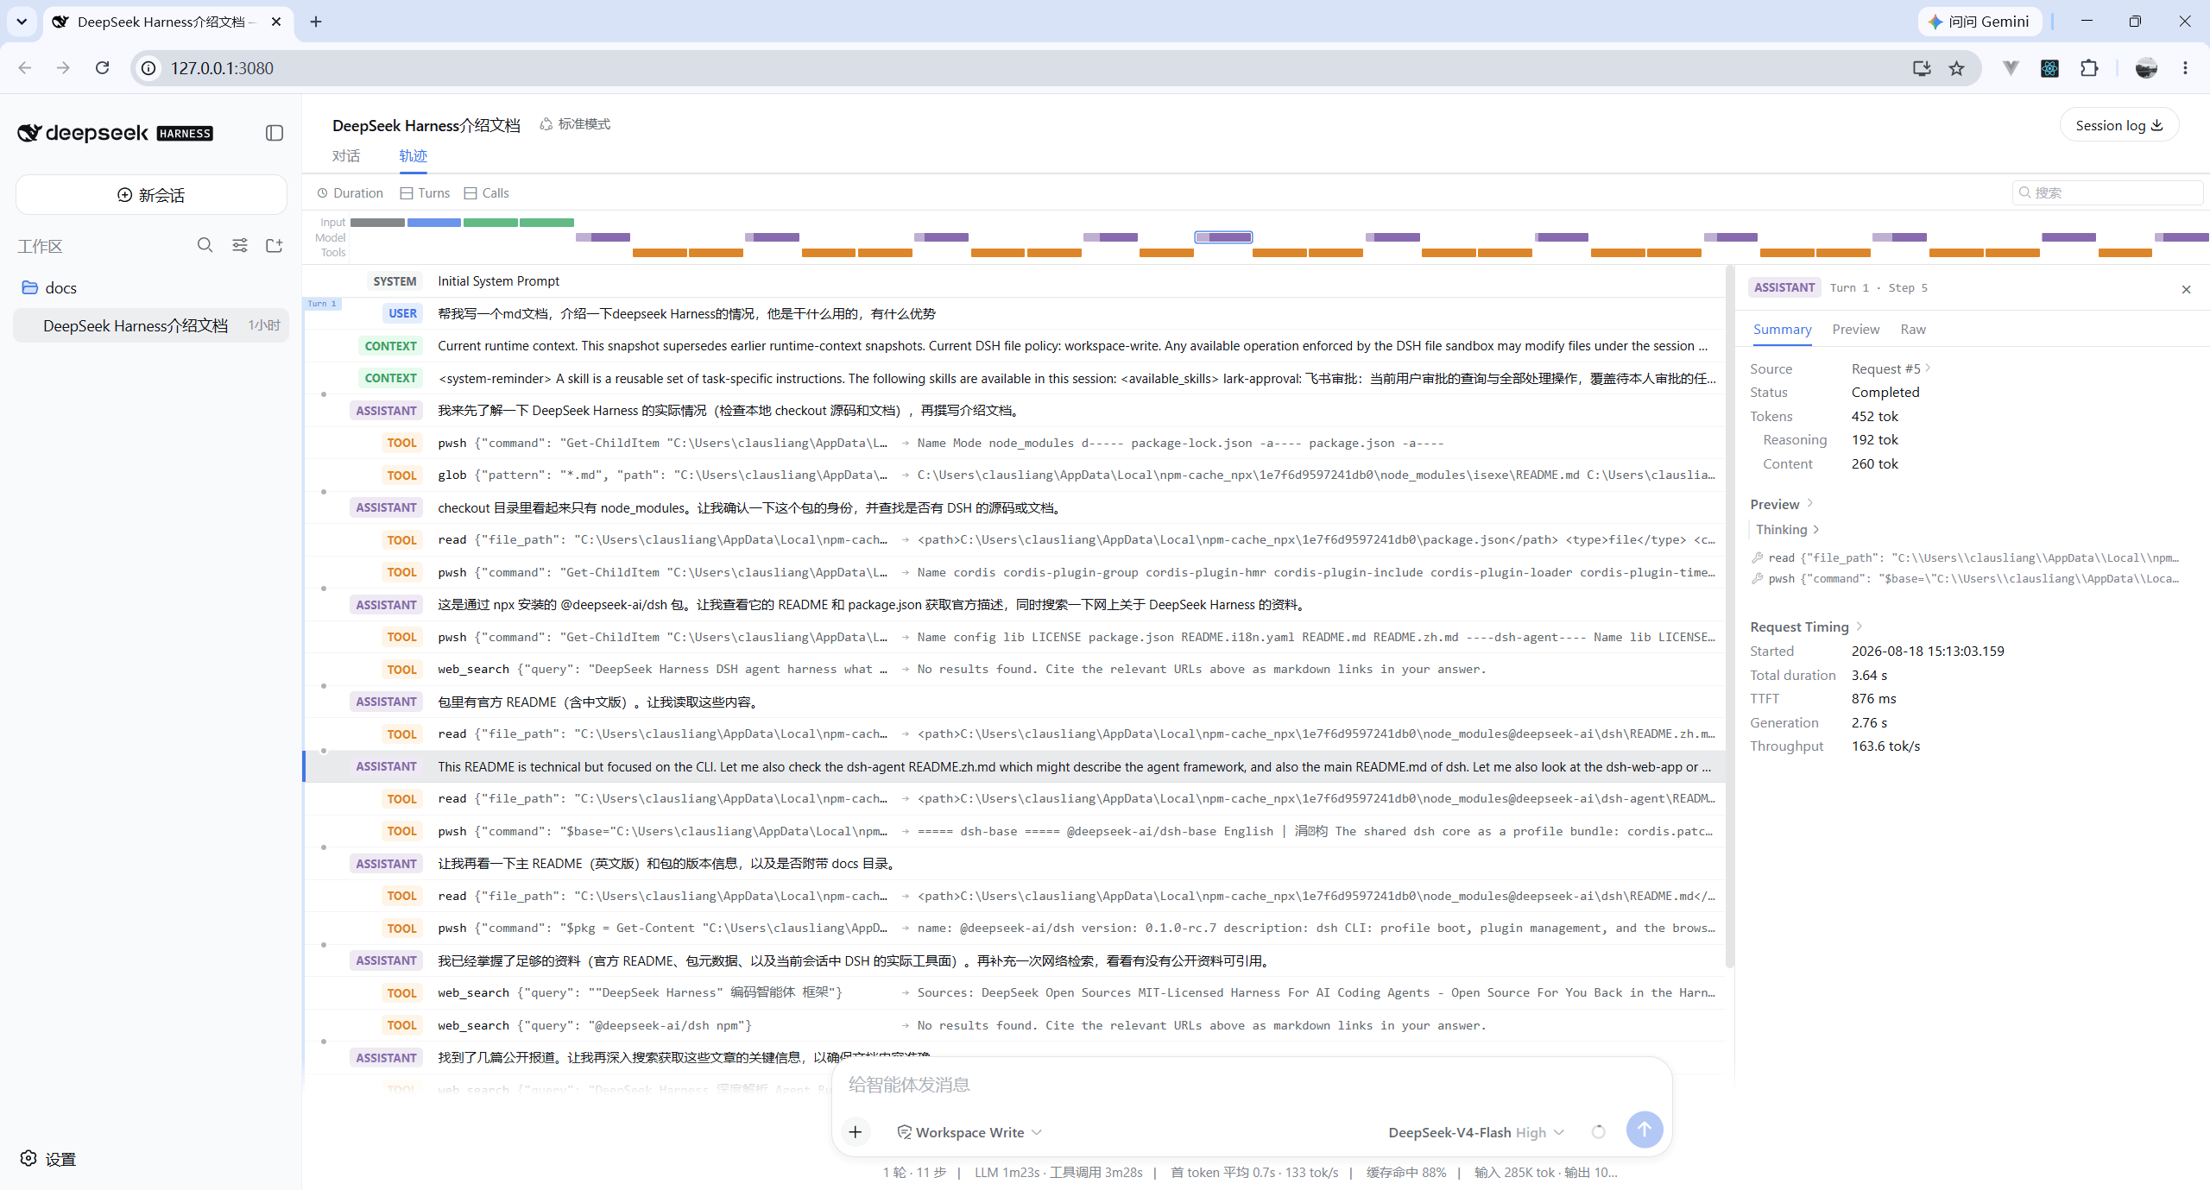
Task: Select the USER message row
Action: click(1013, 313)
